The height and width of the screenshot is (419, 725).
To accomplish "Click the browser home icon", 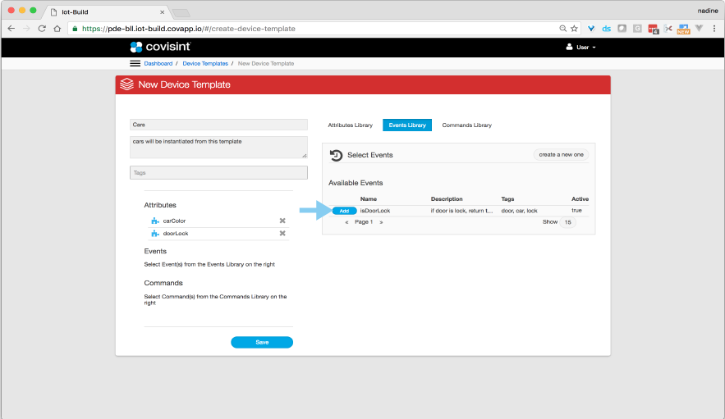I will click(57, 29).
